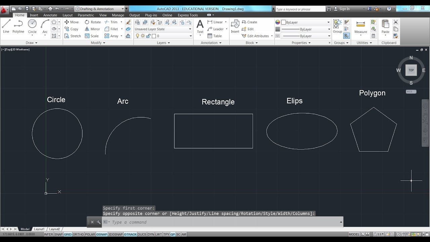430x242 pixels.
Task: Switch to the Annotate ribbon tab
Action: (x=50, y=15)
